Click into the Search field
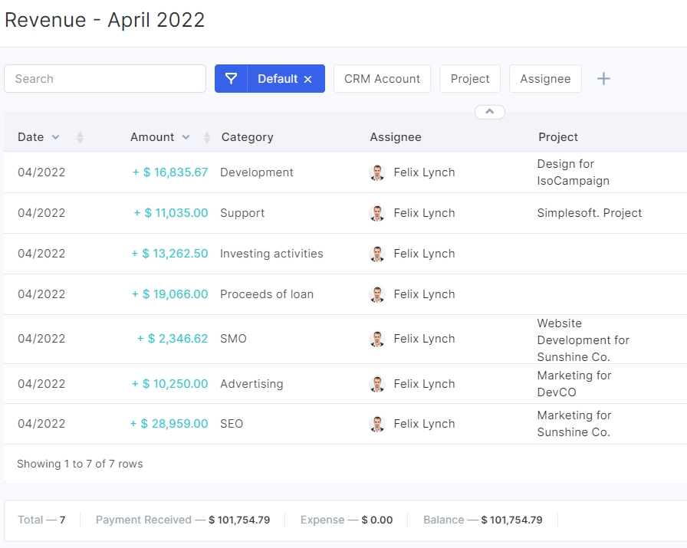The image size is (687, 548). [x=105, y=79]
